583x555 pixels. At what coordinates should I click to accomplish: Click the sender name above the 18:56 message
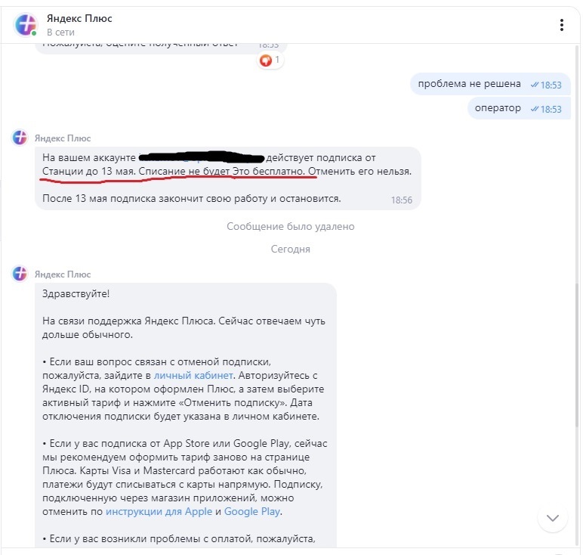[63, 138]
